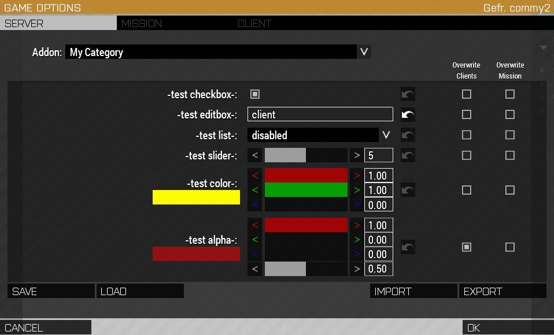Click the yellow test color preview
Image resolution: width=554 pixels, height=335 pixels.
[x=196, y=198]
